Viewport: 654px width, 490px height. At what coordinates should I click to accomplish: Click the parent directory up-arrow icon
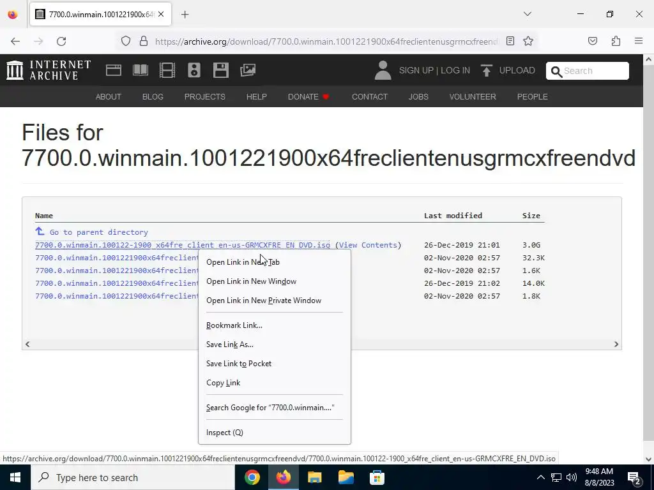tap(40, 231)
